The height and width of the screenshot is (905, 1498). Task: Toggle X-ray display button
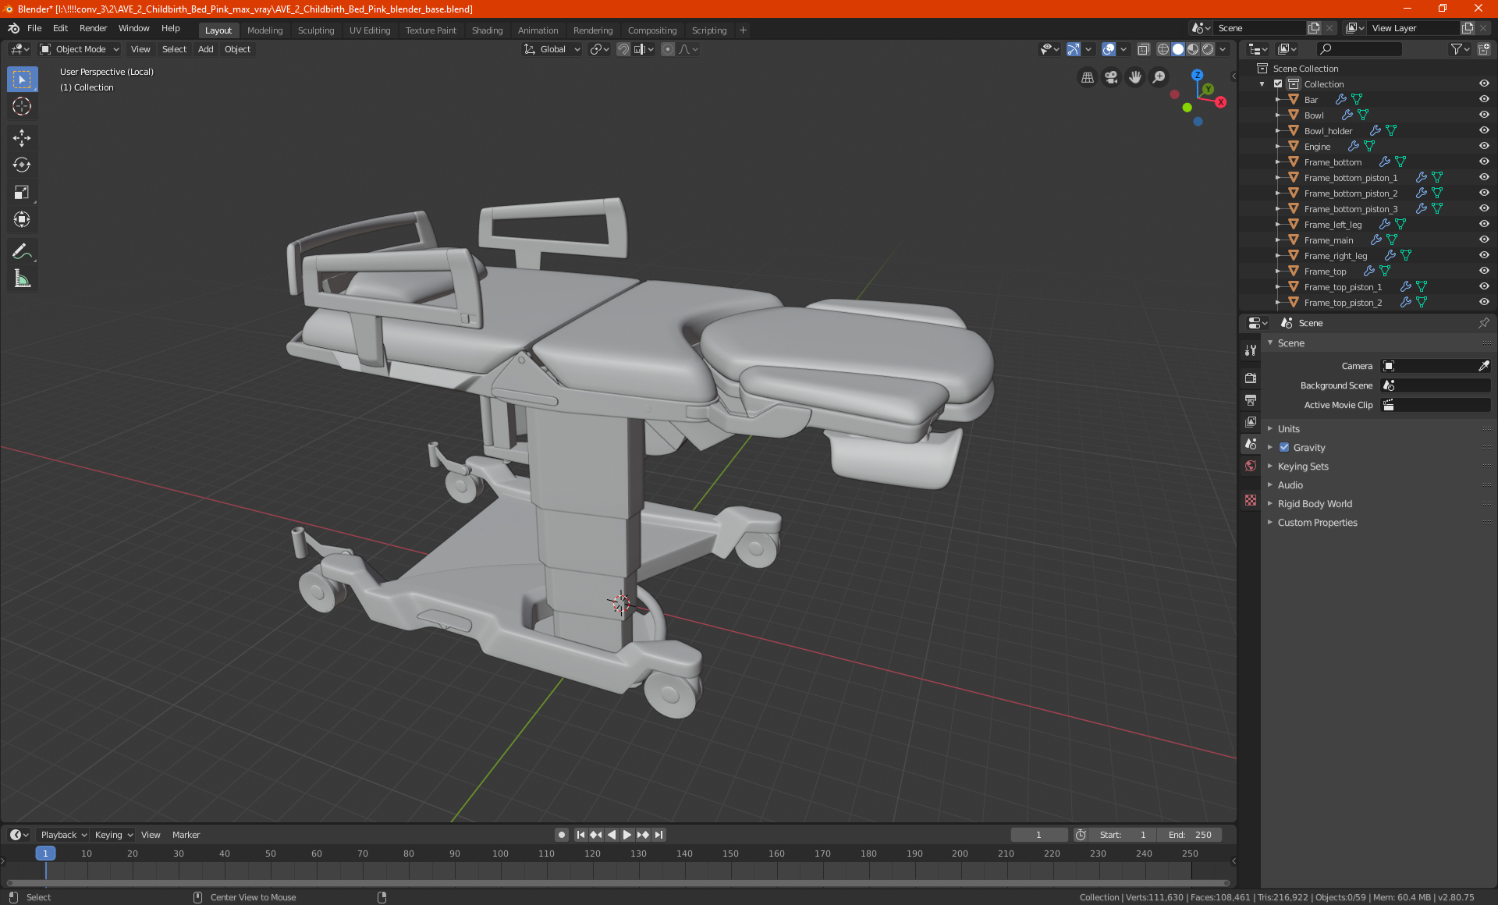coord(1143,49)
